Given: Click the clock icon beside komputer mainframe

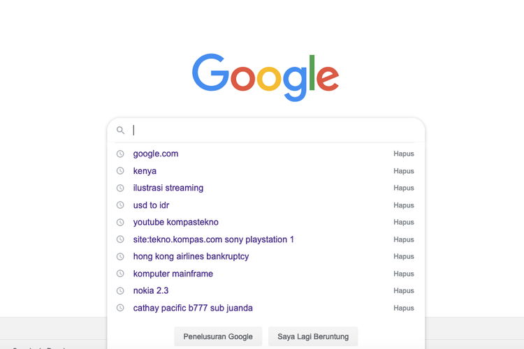Looking at the screenshot, I should [x=120, y=274].
